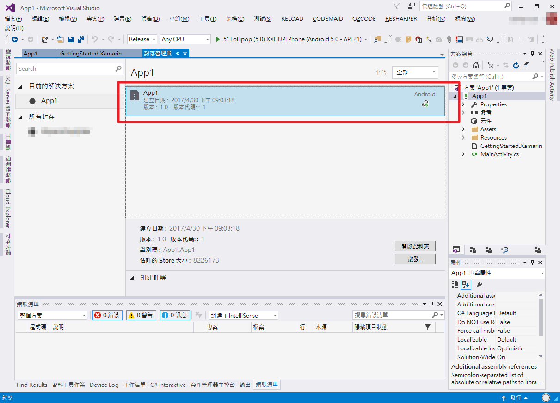The height and width of the screenshot is (403, 560).
Task: Click the pending changes clock filter icon
Action: (490, 65)
